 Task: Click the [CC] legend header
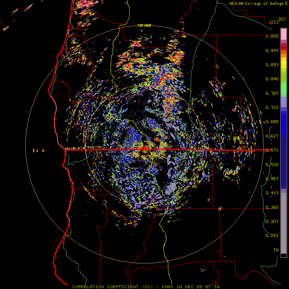(274, 22)
